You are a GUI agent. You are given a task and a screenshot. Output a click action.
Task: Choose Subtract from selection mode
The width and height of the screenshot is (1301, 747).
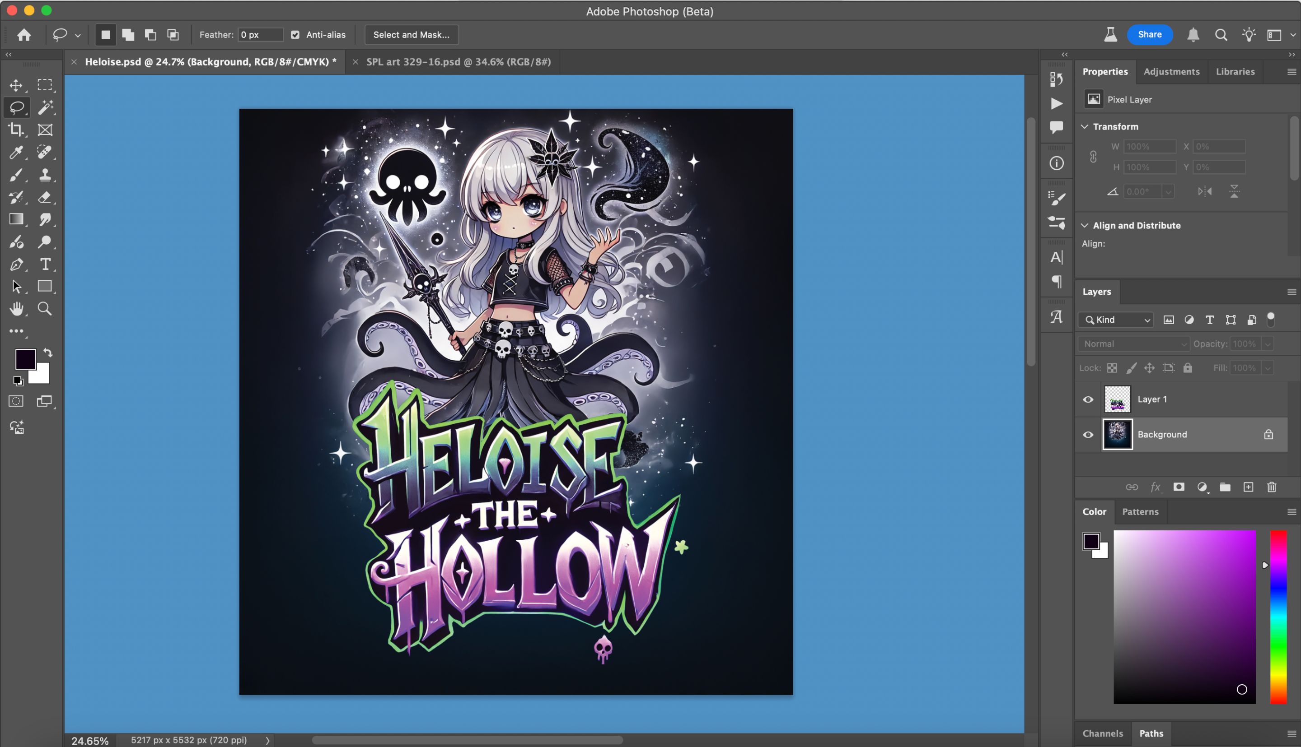pos(150,35)
